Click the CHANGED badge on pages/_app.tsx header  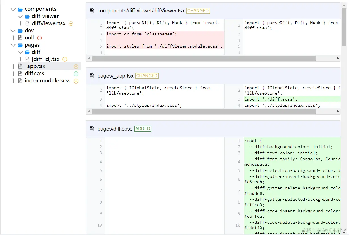pyautogui.click(x=147, y=76)
